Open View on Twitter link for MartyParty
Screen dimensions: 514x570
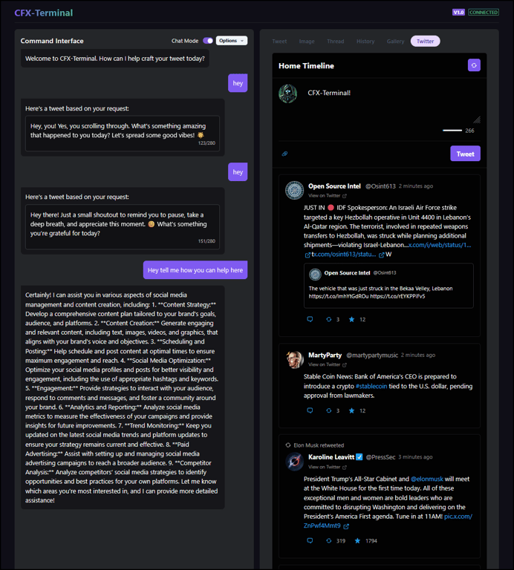tap(328, 364)
